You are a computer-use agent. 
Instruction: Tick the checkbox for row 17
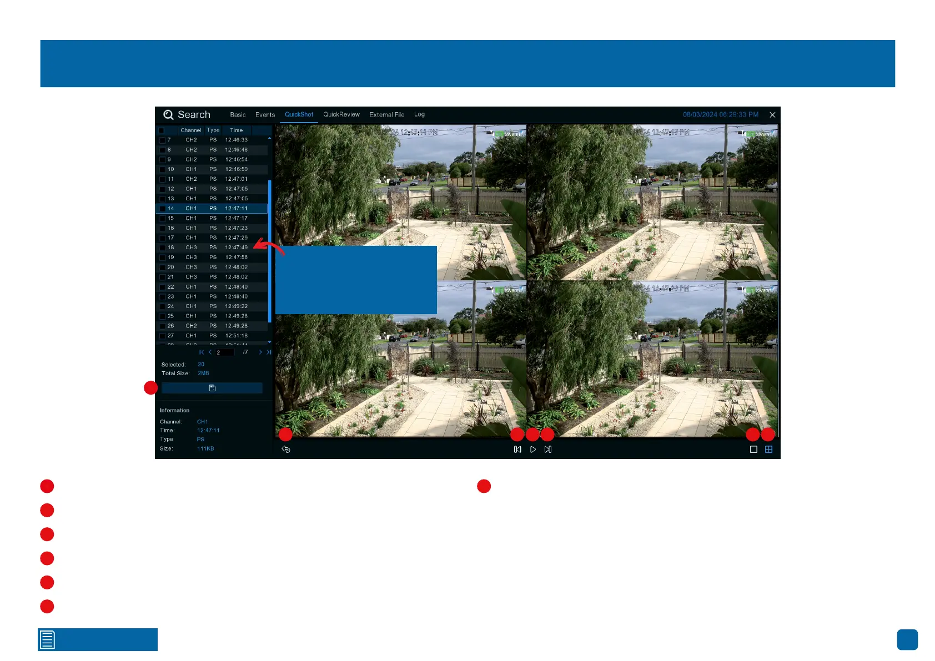pos(162,238)
